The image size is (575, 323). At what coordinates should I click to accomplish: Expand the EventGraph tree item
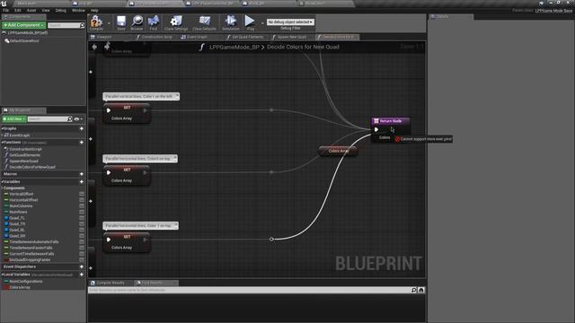click(x=2, y=135)
